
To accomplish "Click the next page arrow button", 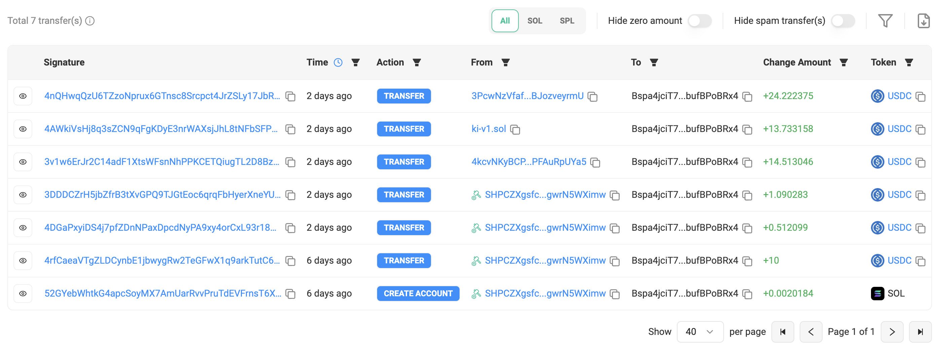I will (892, 332).
